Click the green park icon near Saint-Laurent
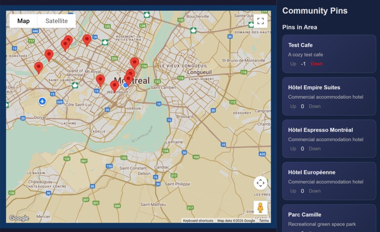Image resolution: width=380 pixels, height=232 pixels. pyautogui.click(x=75, y=85)
